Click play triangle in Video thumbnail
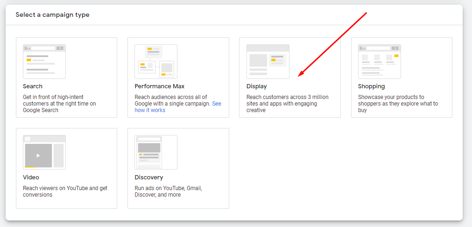This screenshot has height=227, width=472. pyautogui.click(x=38, y=156)
